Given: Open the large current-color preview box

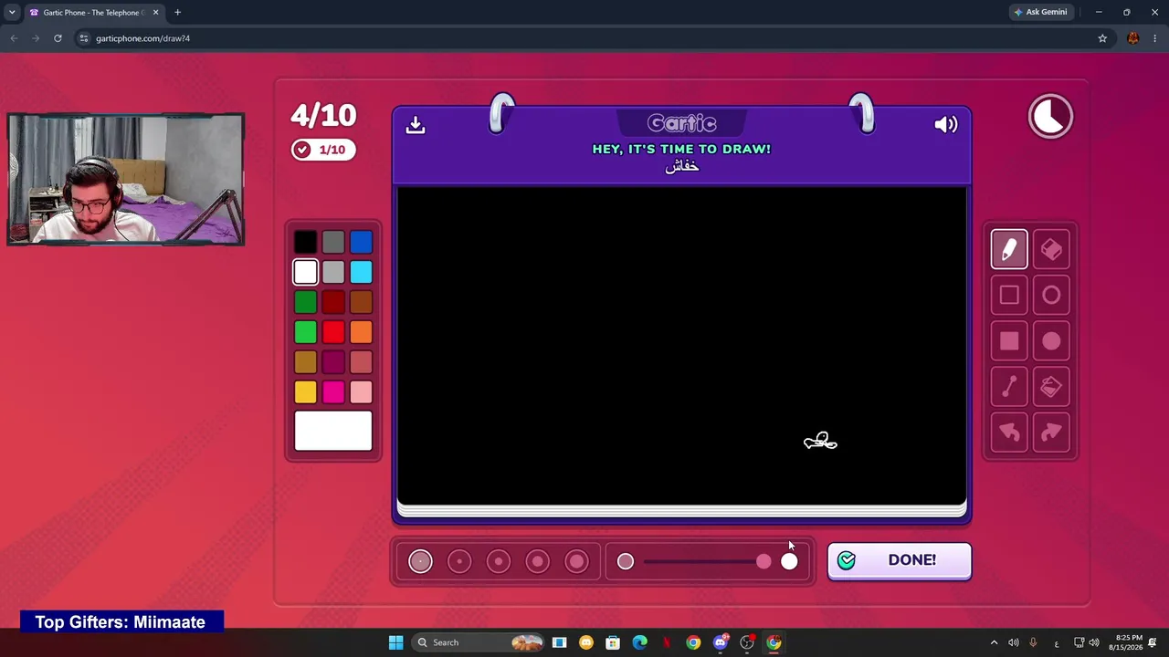Looking at the screenshot, I should pyautogui.click(x=333, y=431).
